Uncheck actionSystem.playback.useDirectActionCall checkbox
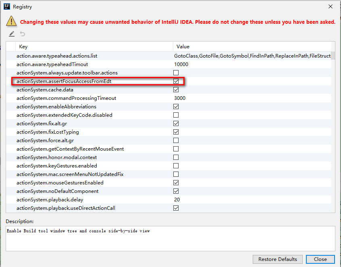 176,208
